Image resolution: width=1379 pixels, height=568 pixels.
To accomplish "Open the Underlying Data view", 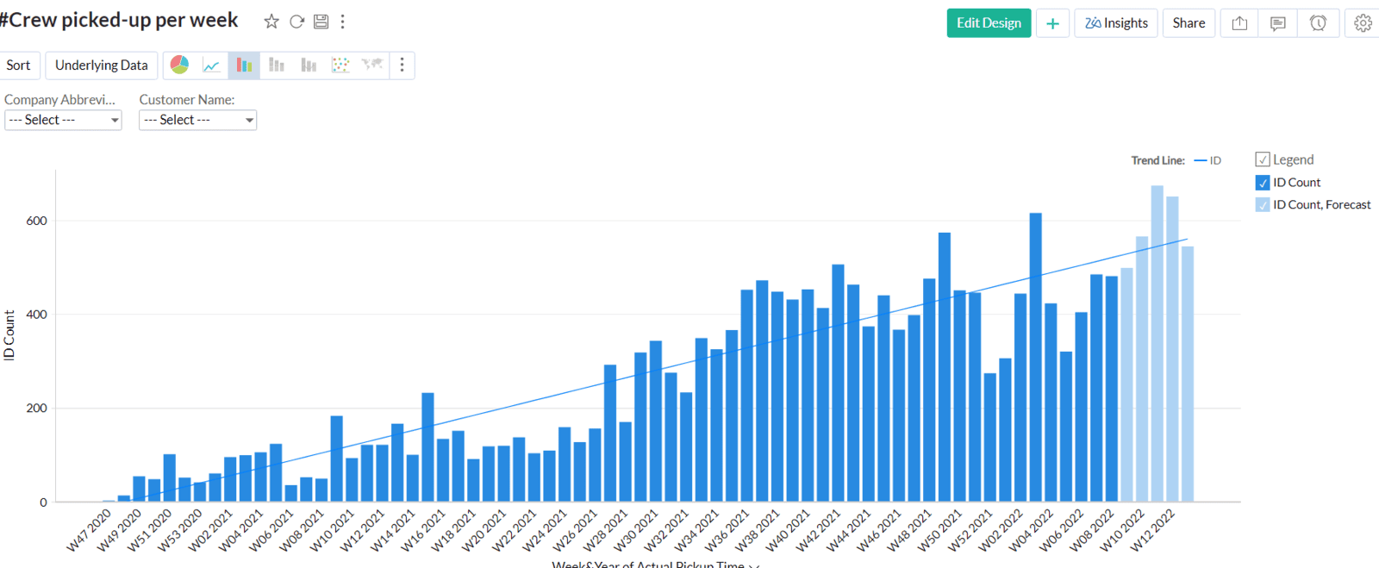I will coord(101,66).
